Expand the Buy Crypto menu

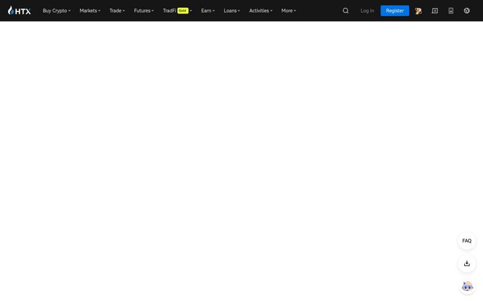pos(56,11)
